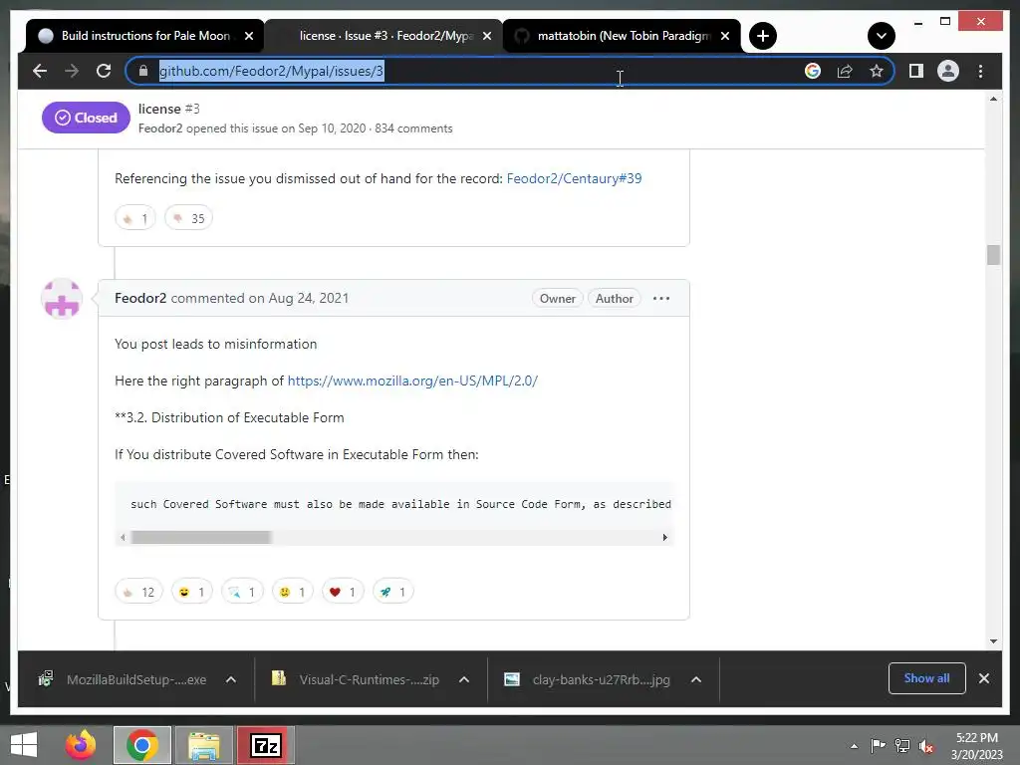Close the Pale Moon build instructions tab

pyautogui.click(x=248, y=36)
